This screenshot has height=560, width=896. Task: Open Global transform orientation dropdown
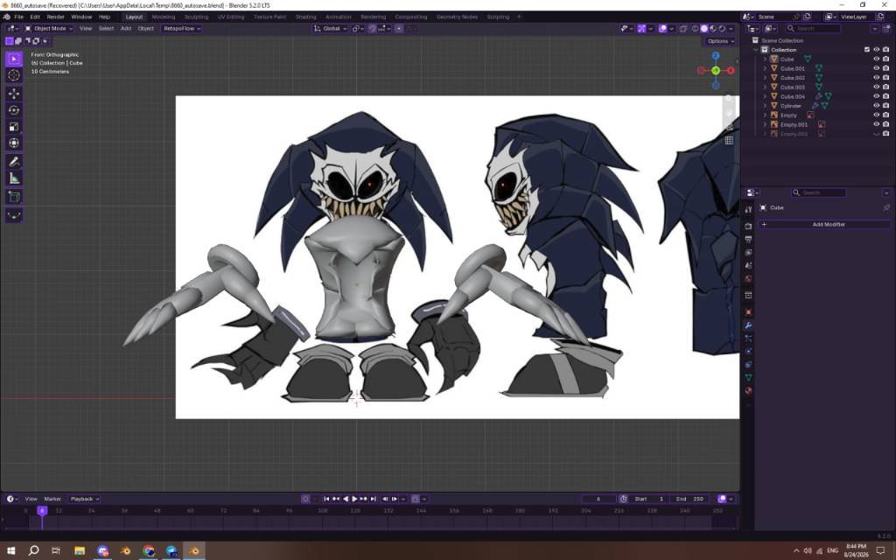(330, 28)
